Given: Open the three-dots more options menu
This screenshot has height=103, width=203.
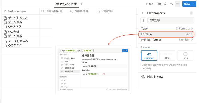Looking at the screenshot, I should 177,4.
